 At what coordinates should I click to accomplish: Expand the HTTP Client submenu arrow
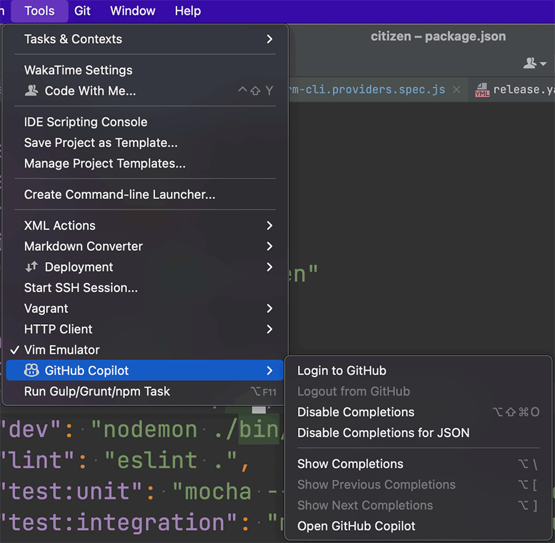tap(269, 329)
